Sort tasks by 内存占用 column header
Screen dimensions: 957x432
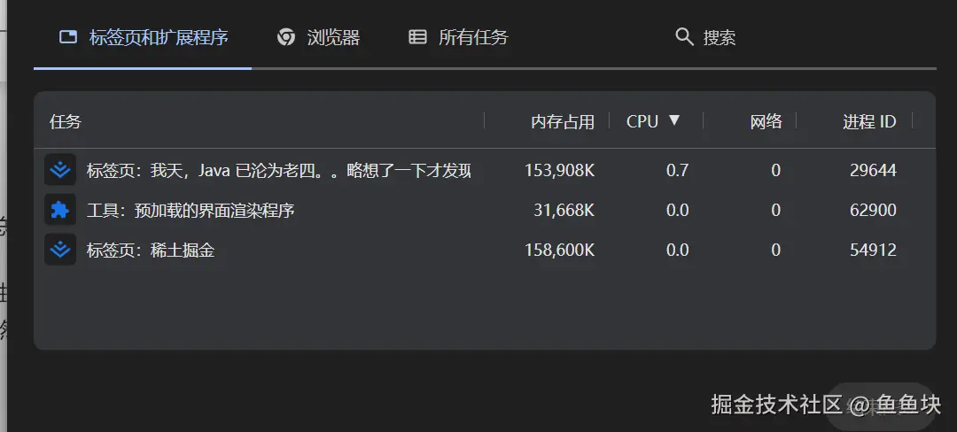point(563,121)
